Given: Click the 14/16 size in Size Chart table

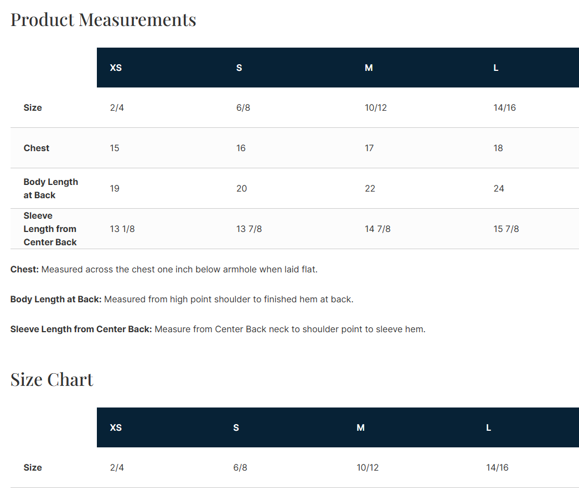Looking at the screenshot, I should pyautogui.click(x=497, y=467).
